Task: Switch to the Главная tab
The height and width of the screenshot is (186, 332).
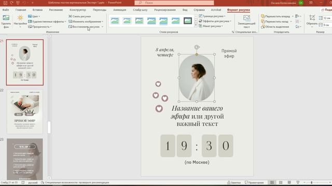Action: coord(21,10)
